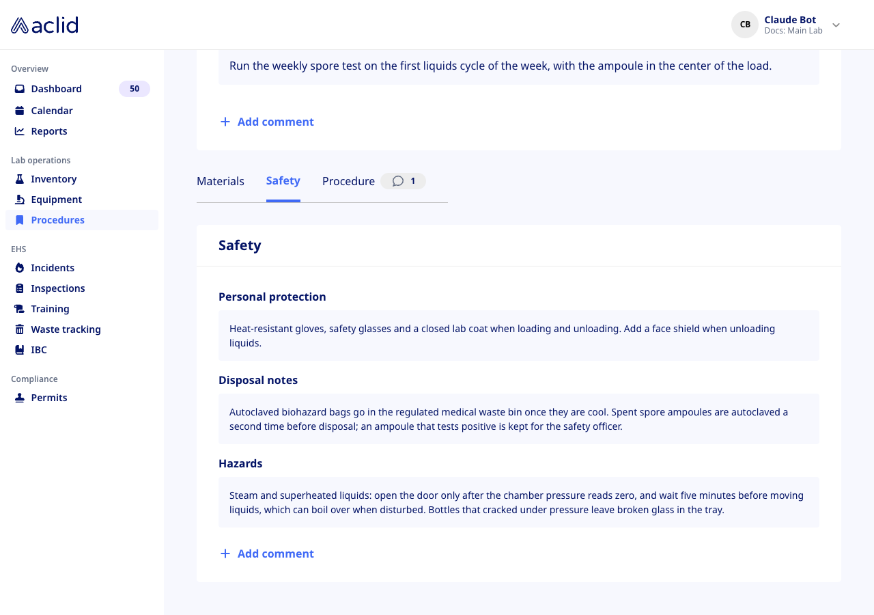
Task: Click the Calendar icon in sidebar
Action: pos(20,111)
